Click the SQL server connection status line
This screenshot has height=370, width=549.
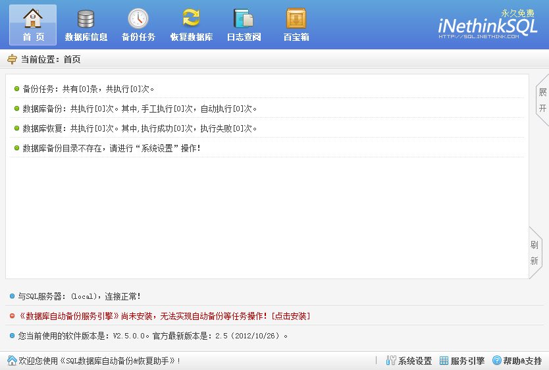(x=79, y=297)
